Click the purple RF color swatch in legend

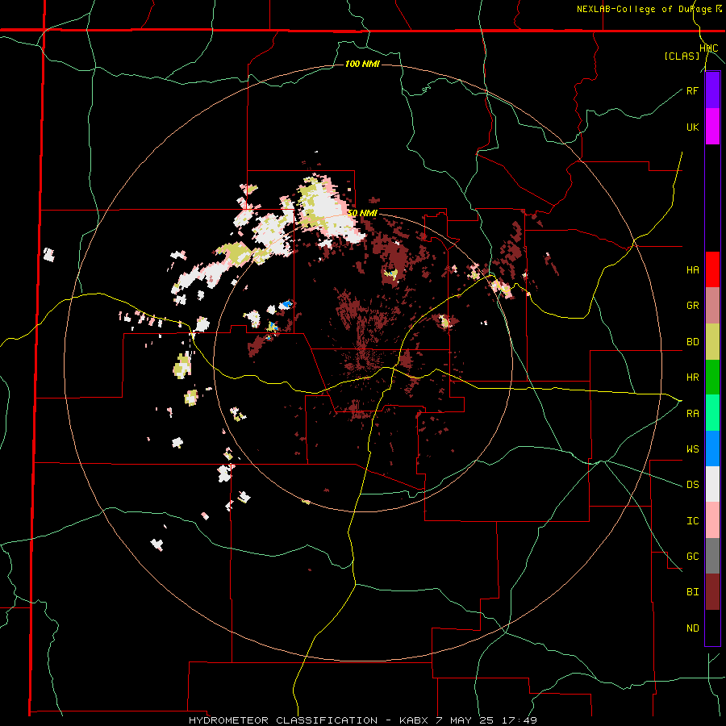point(712,90)
